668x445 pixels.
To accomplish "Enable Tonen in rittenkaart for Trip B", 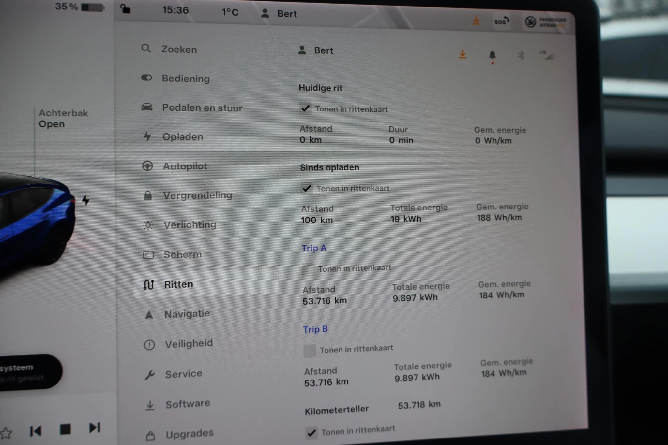I will [310, 351].
